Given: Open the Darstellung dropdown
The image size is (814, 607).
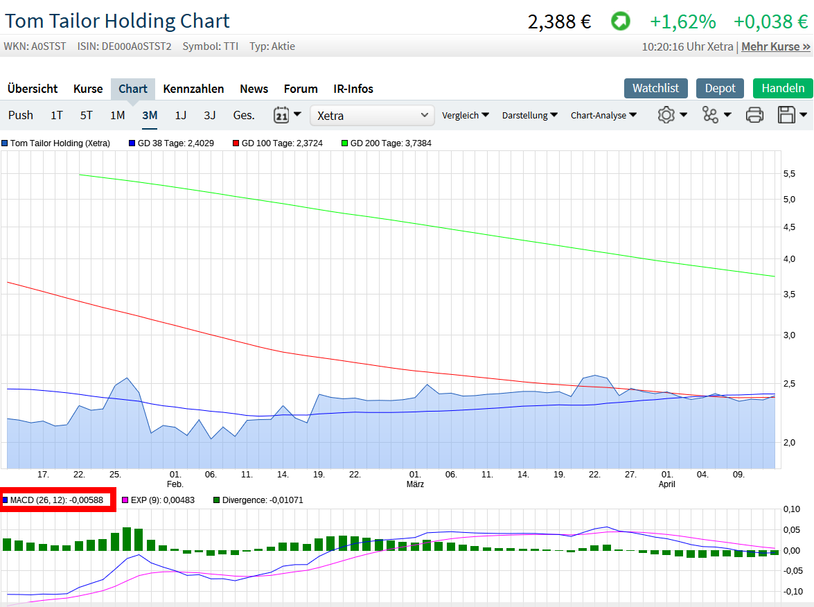Looking at the screenshot, I should tap(529, 115).
